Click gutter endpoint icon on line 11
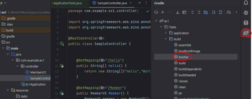The width and height of the screenshot is (252, 99). click(62, 66)
